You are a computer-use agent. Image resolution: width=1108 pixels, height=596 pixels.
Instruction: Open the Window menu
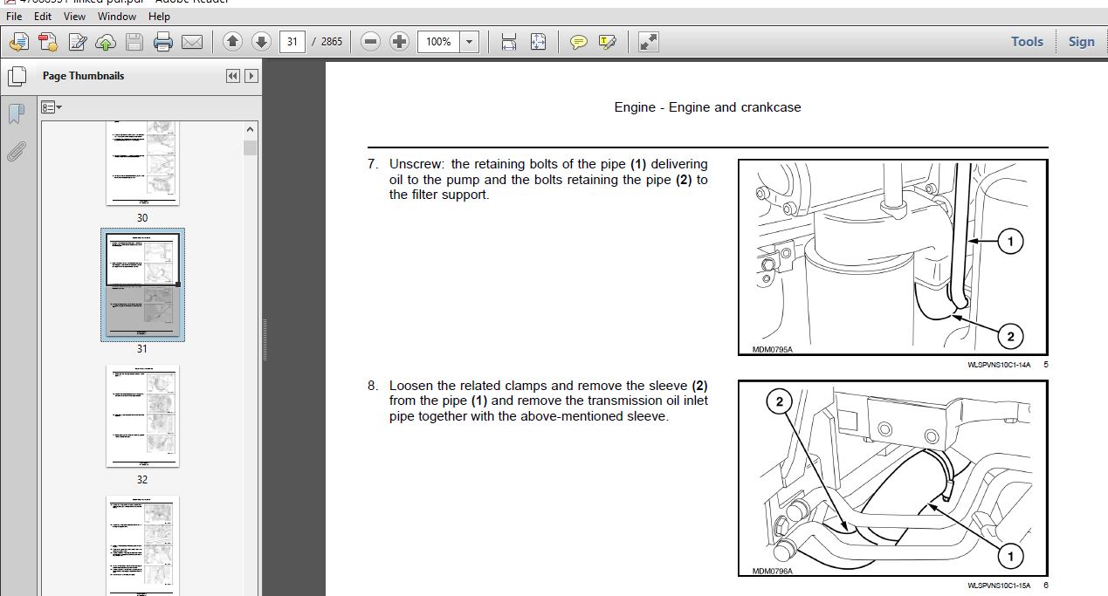(116, 16)
